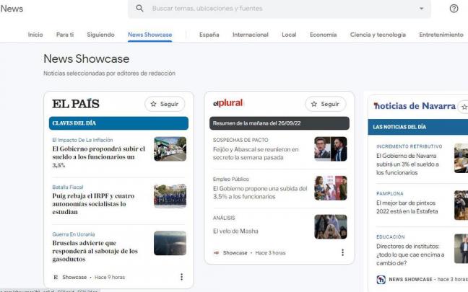Viewport: 468px width, 292px height.
Task: Click the Feijóo and Abascal thumbnail
Action: pyautogui.click(x=331, y=149)
